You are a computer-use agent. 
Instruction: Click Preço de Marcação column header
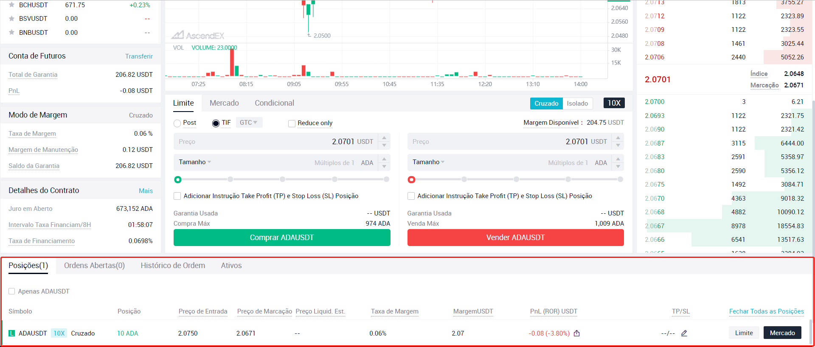pyautogui.click(x=264, y=311)
